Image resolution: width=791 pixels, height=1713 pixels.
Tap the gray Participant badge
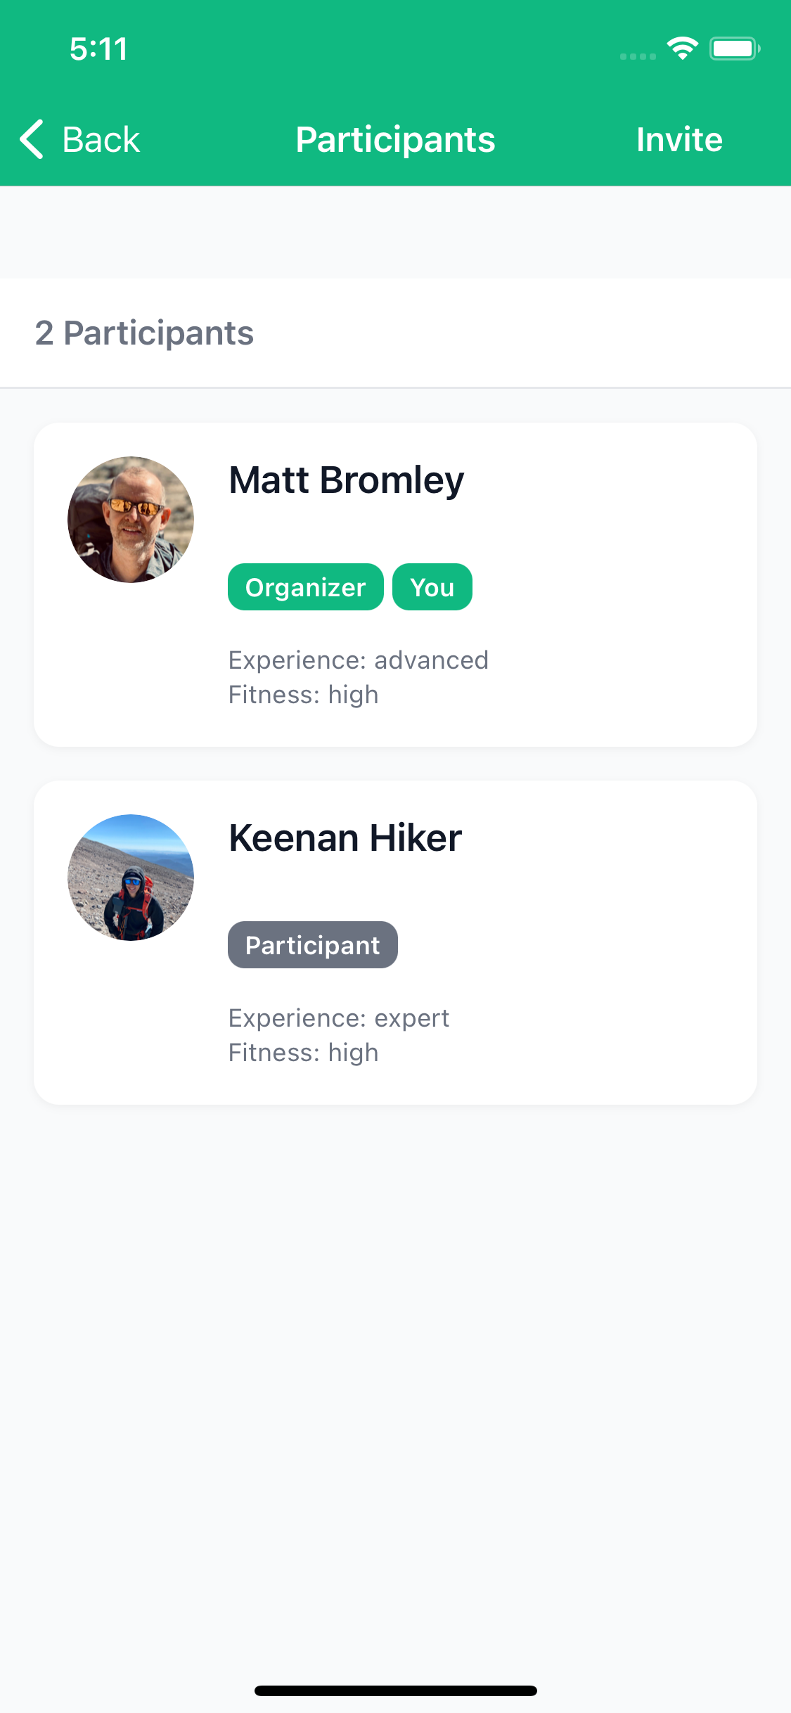tap(312, 945)
